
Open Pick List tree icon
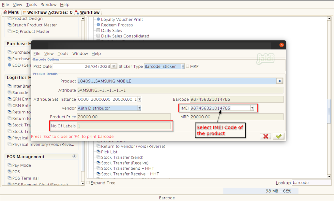(x=99, y=152)
